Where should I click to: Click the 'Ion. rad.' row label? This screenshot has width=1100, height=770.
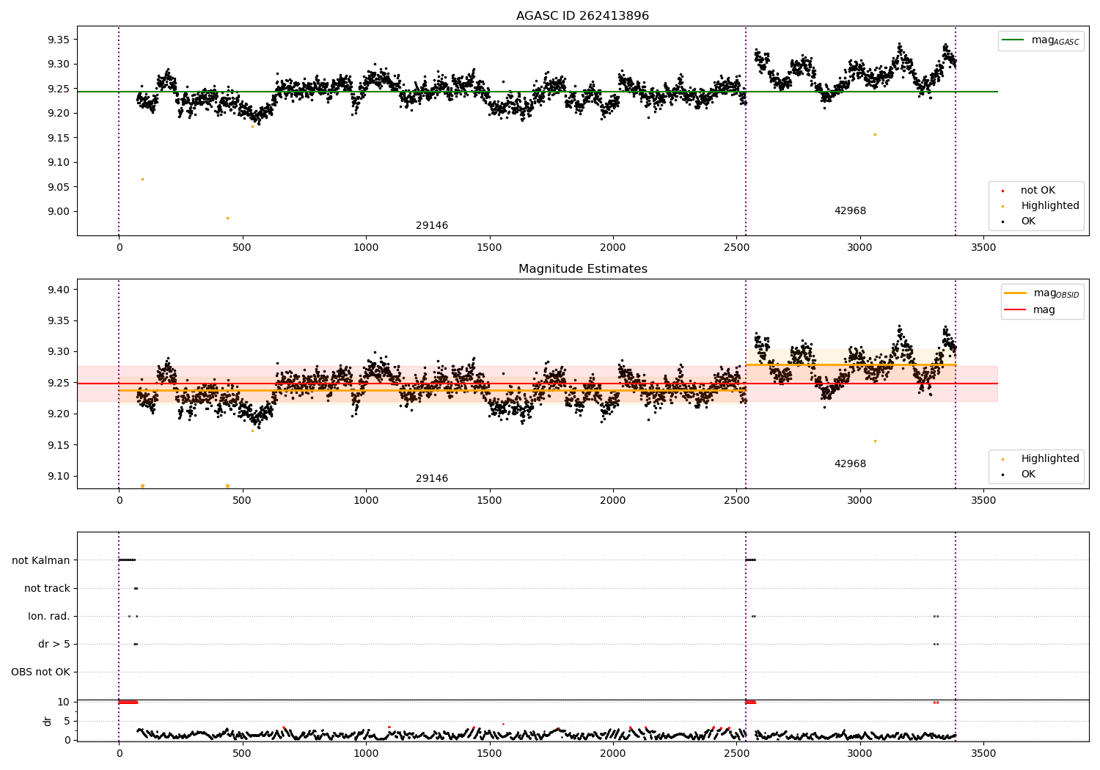49,616
